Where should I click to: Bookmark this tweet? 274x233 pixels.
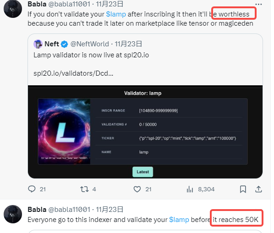pos(243,189)
